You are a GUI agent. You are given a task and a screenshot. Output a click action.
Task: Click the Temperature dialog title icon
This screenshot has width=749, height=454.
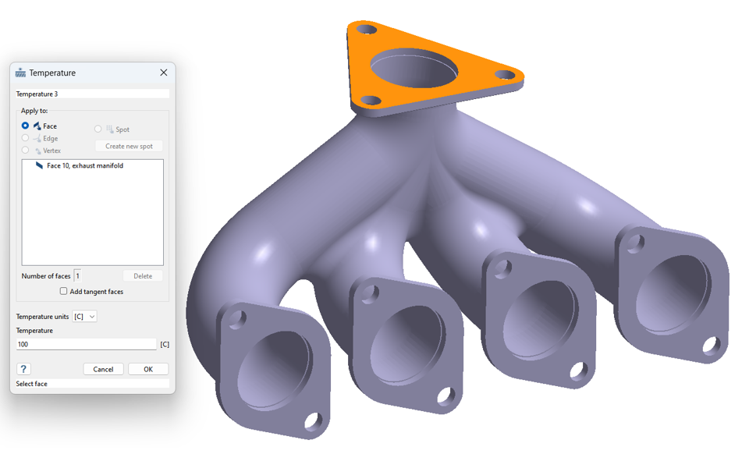[x=21, y=73]
